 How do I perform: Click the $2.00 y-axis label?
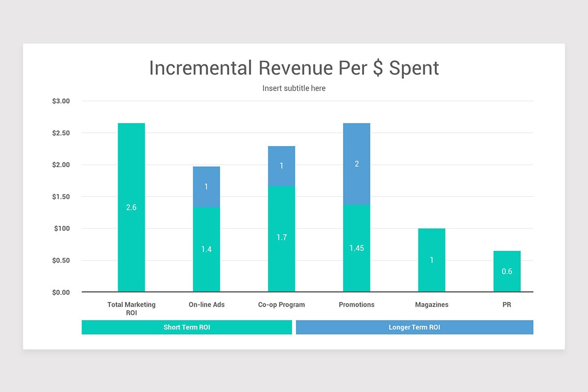[x=61, y=165]
